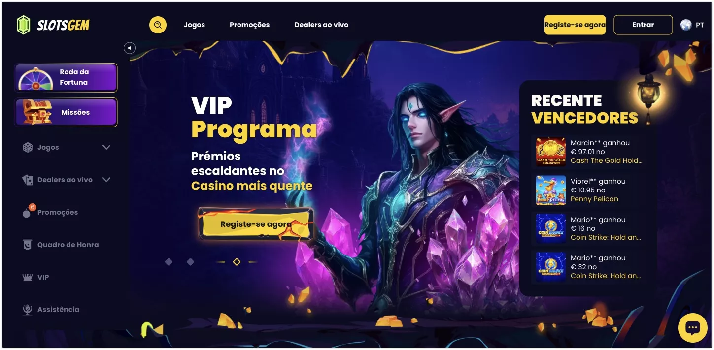
Task: Click the VIP crown icon in sidebar
Action: point(28,277)
